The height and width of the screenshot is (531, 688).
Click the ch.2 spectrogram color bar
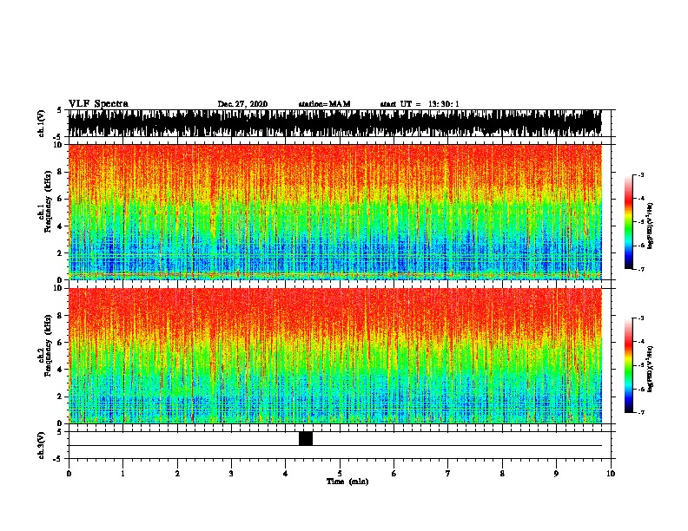(x=629, y=365)
